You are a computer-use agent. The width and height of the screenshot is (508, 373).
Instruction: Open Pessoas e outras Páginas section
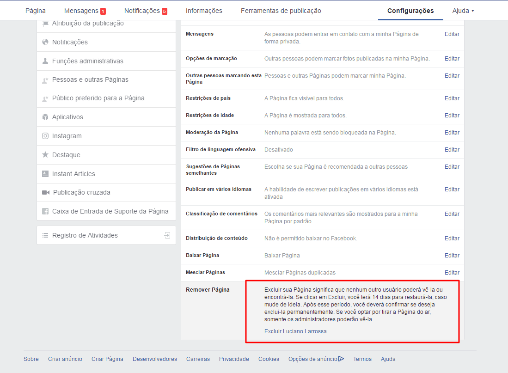106,79
